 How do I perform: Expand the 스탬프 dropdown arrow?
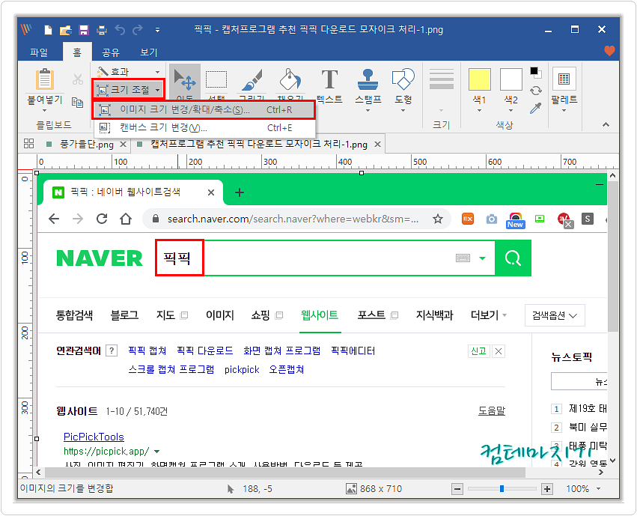368,111
